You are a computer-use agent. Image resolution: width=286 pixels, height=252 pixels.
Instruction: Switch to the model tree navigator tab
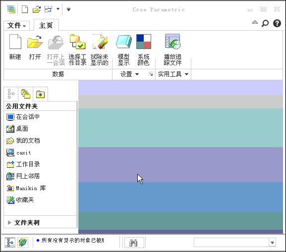point(11,94)
